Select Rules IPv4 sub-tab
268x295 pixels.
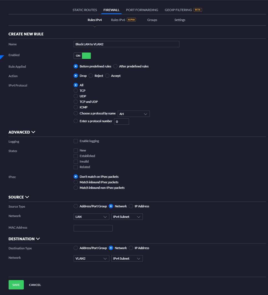tap(95, 20)
